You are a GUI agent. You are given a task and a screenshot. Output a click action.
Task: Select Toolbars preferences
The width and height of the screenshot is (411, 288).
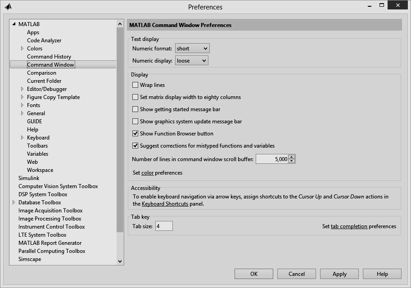coord(37,146)
